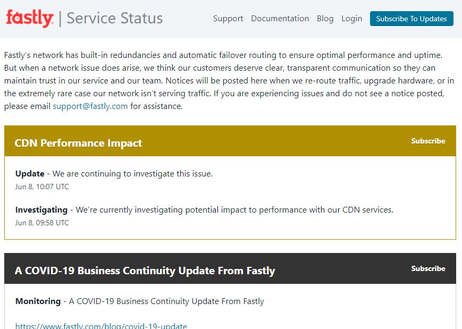
Task: Click the bold Monitoring status label
Action: point(38,301)
